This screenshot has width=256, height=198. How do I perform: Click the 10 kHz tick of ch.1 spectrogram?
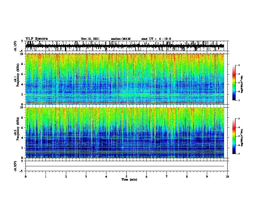(22, 54)
